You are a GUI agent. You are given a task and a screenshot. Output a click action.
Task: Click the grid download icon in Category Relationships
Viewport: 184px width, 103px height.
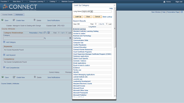coord(49,33)
